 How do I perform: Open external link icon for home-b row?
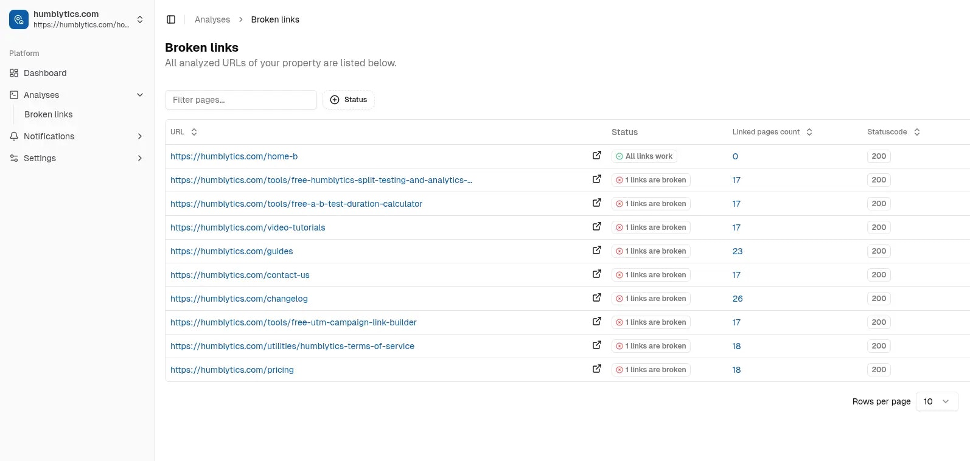tap(597, 156)
